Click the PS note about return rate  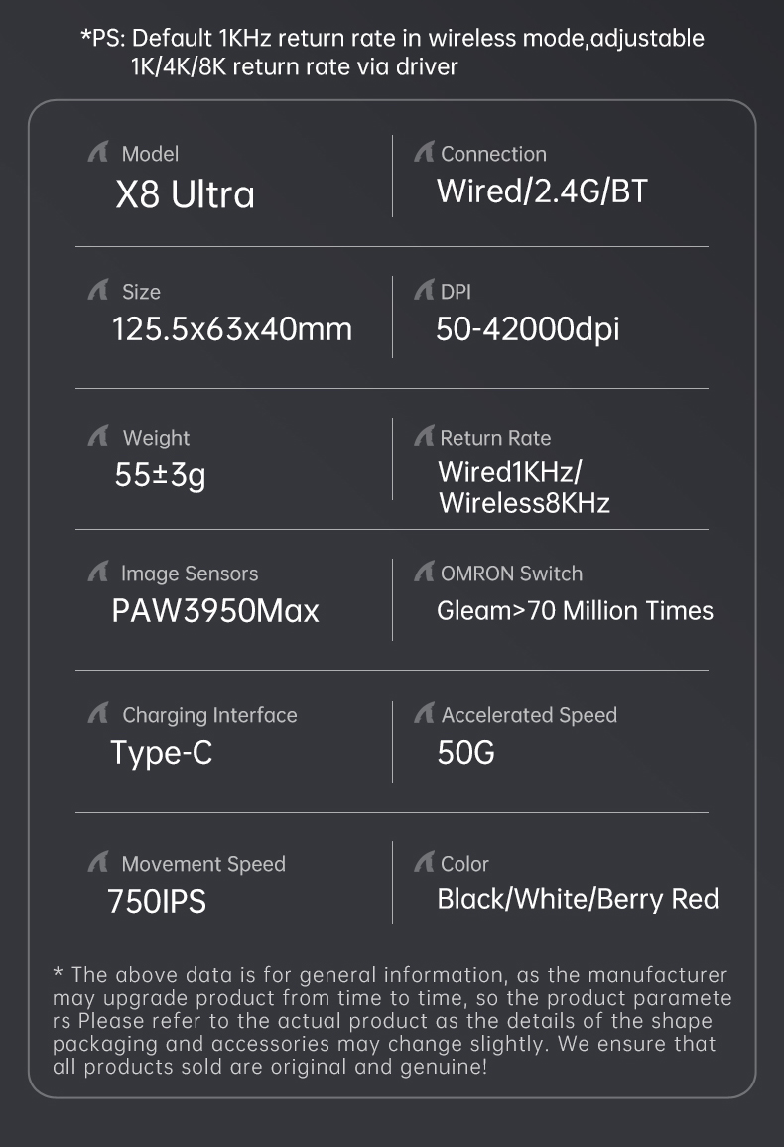tap(392, 52)
